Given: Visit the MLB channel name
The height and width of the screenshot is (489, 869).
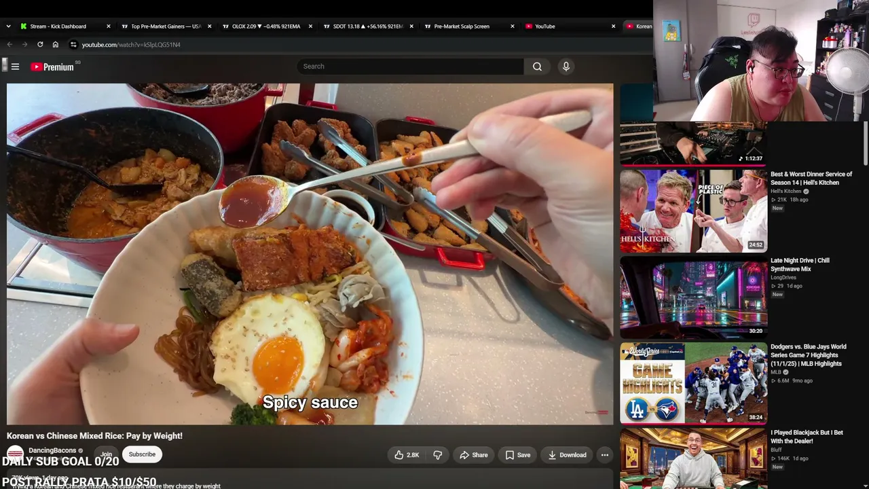Looking at the screenshot, I should [x=776, y=372].
